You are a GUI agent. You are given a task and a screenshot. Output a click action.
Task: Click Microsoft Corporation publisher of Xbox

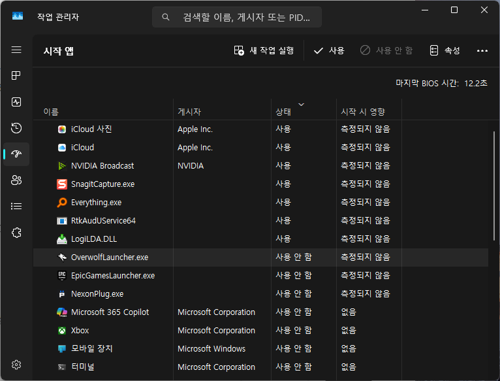click(216, 331)
